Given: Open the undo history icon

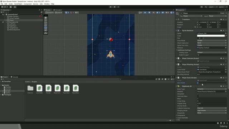Looking at the screenshot, I should coord(202,7).
